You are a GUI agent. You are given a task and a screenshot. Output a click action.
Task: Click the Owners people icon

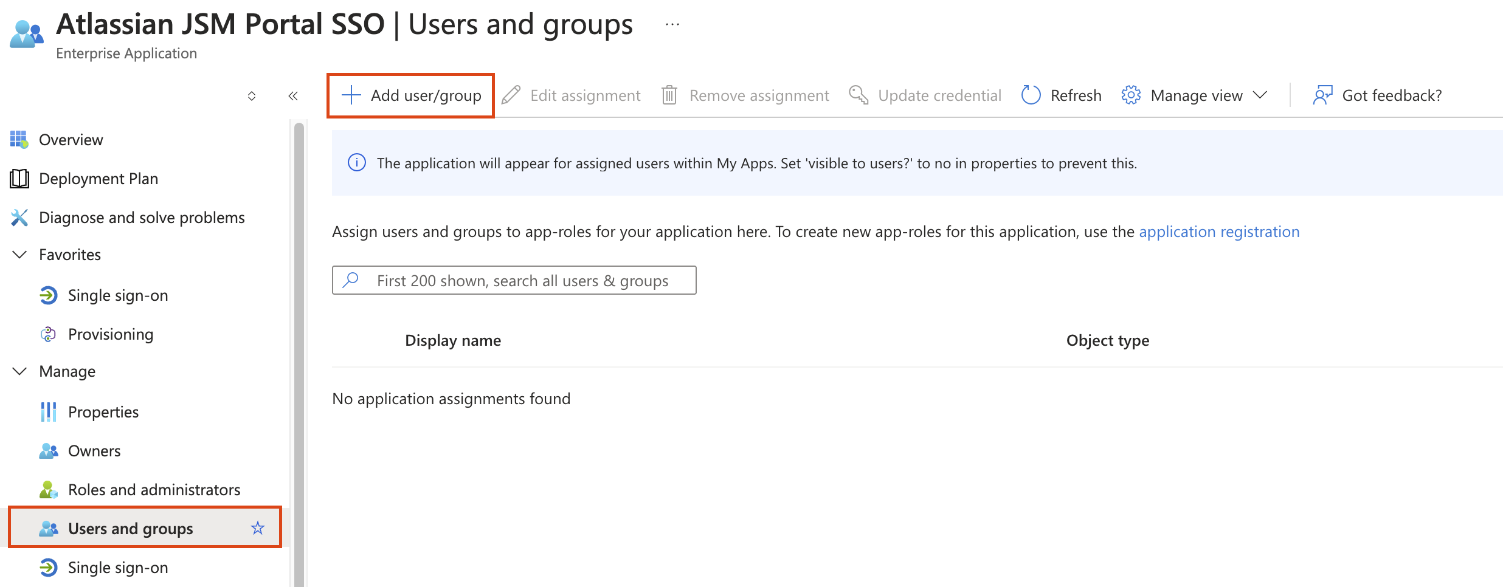click(49, 451)
